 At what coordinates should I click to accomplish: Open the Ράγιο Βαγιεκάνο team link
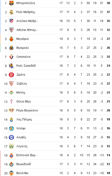27,111
